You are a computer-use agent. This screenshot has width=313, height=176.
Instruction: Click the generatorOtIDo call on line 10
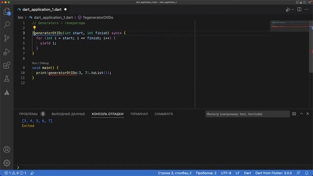coord(63,73)
